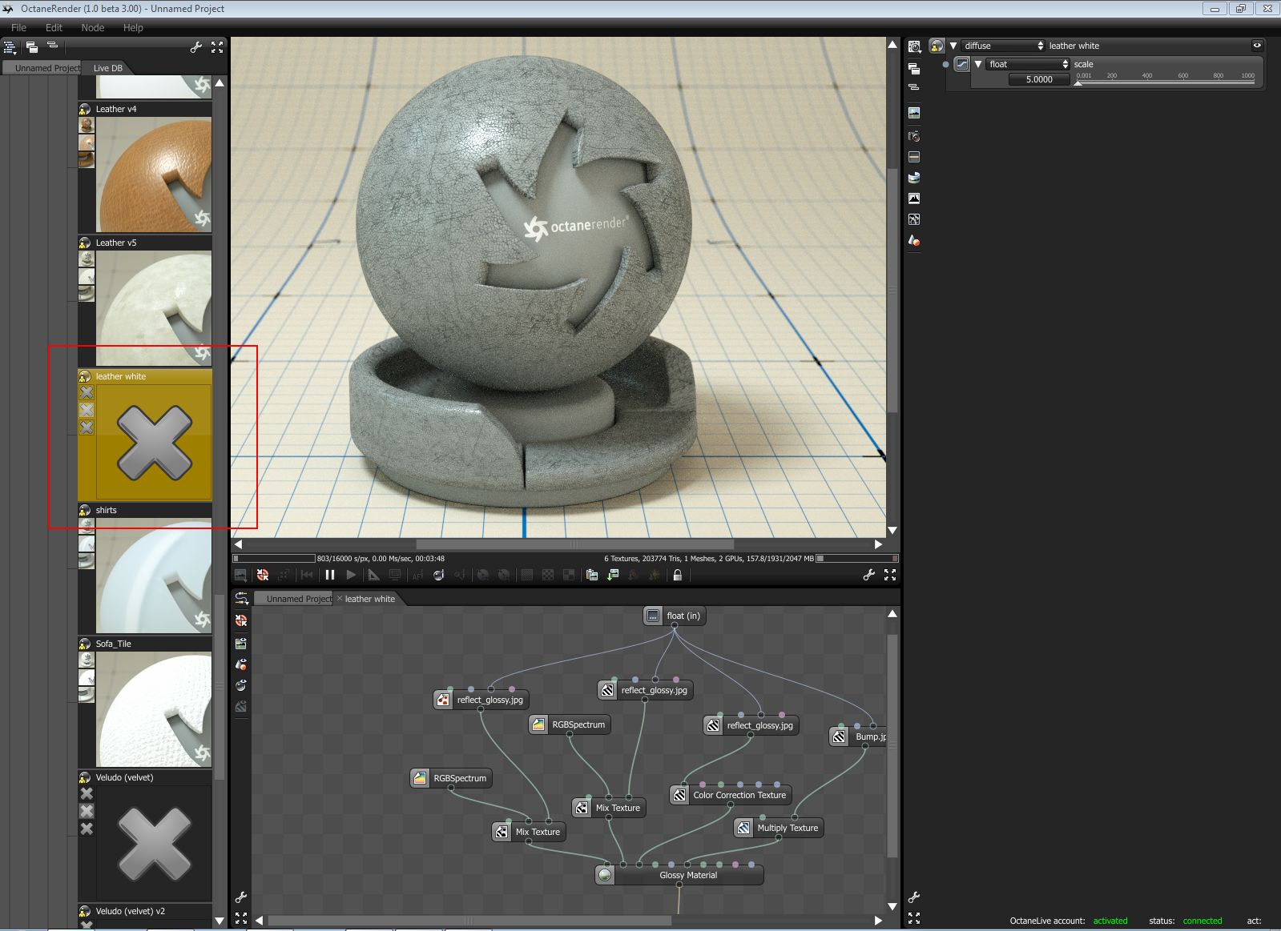
Task: Click the material list scroll-up arrow
Action: pos(220,82)
